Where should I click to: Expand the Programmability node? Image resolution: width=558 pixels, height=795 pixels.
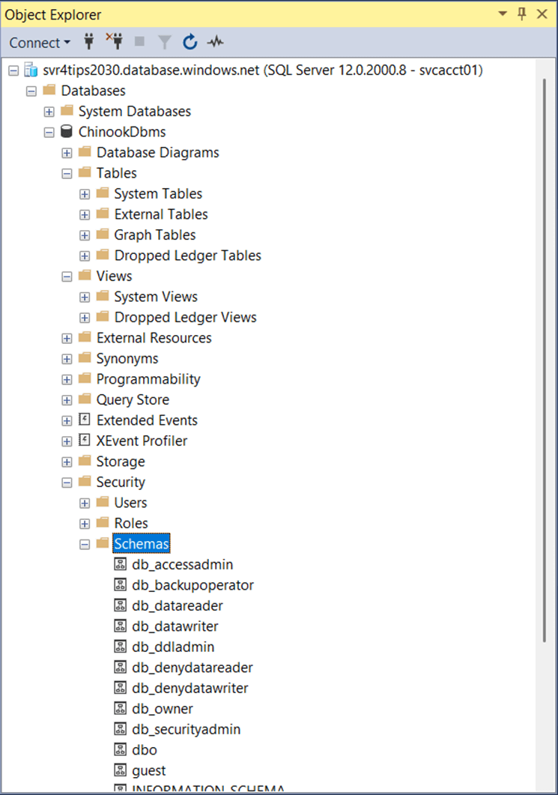pyautogui.click(x=67, y=379)
